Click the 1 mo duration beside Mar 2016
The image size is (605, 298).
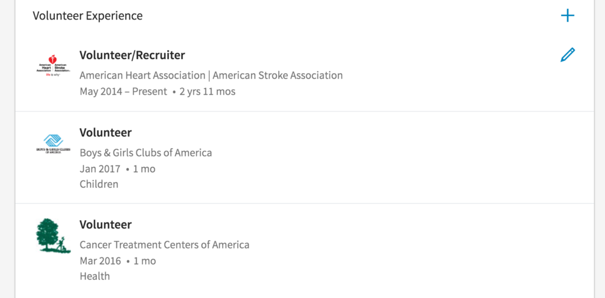click(x=144, y=261)
